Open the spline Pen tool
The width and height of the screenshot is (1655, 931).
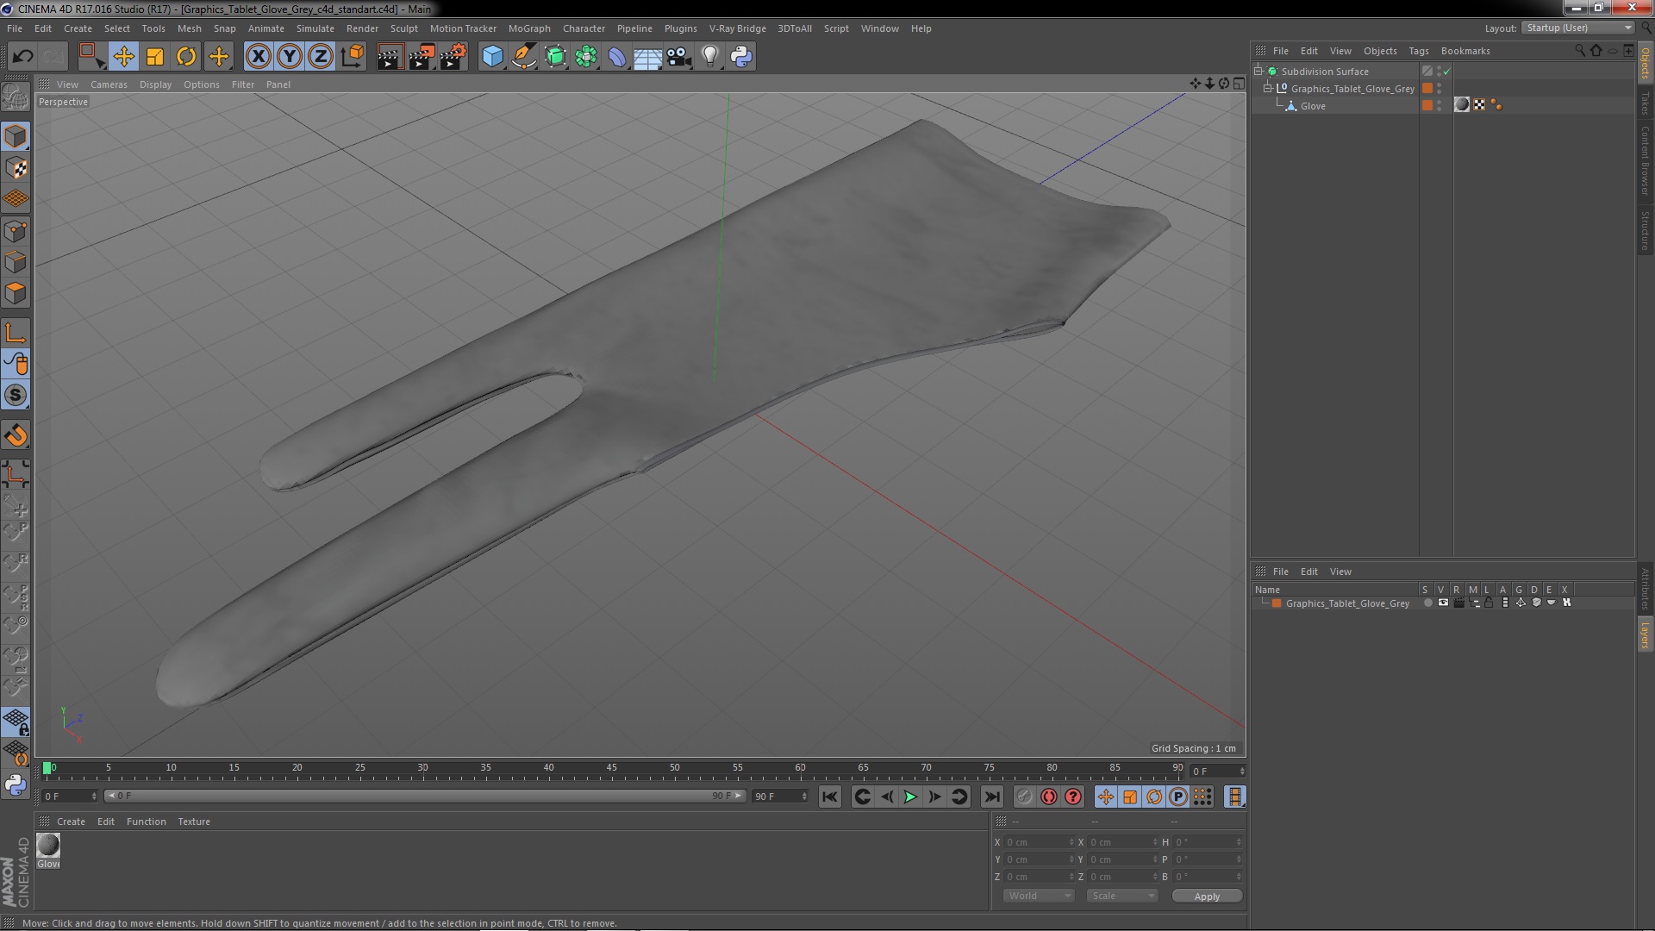523,57
